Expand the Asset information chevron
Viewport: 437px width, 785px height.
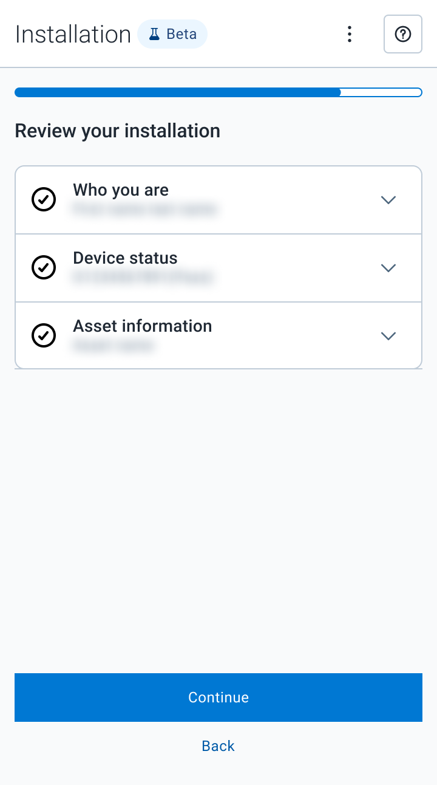click(388, 336)
